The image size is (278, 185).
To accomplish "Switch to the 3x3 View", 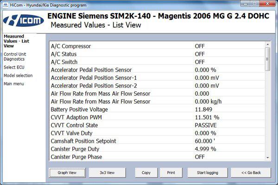I will coord(107,172).
